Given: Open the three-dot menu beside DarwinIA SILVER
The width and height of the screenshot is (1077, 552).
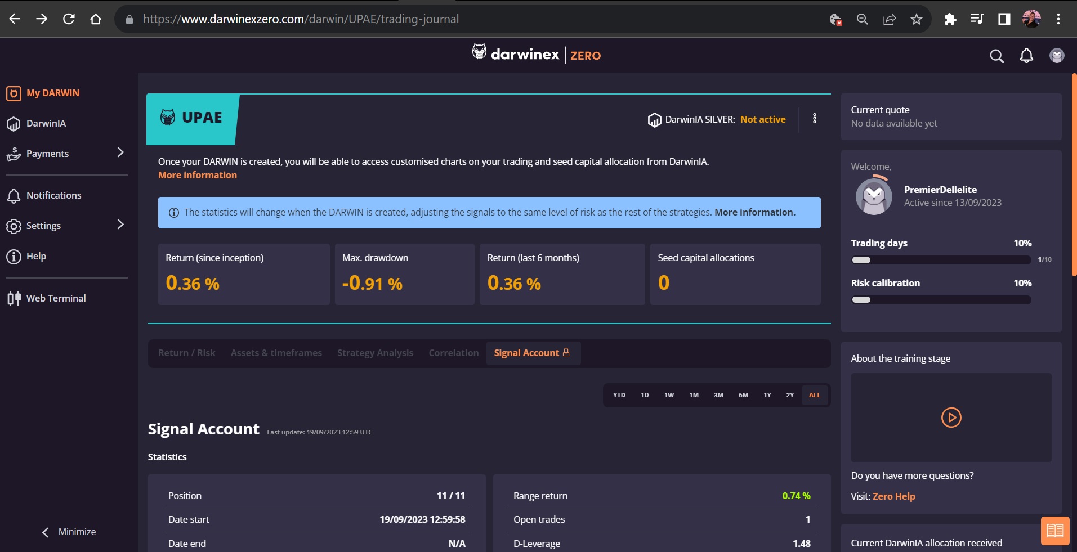Looking at the screenshot, I should point(814,119).
